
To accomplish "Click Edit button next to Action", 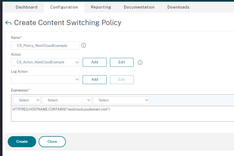I will pos(122,62).
